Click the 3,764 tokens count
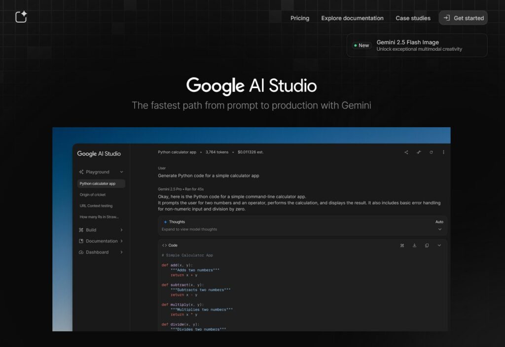The image size is (505, 347). 217,152
